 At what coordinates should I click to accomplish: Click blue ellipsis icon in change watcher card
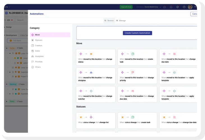tap(91, 91)
